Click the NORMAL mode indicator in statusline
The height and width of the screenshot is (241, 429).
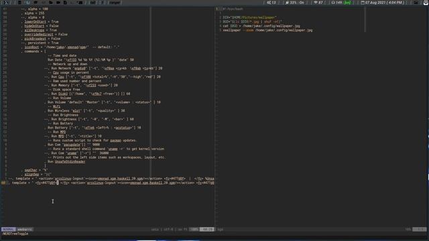(x=9, y=230)
